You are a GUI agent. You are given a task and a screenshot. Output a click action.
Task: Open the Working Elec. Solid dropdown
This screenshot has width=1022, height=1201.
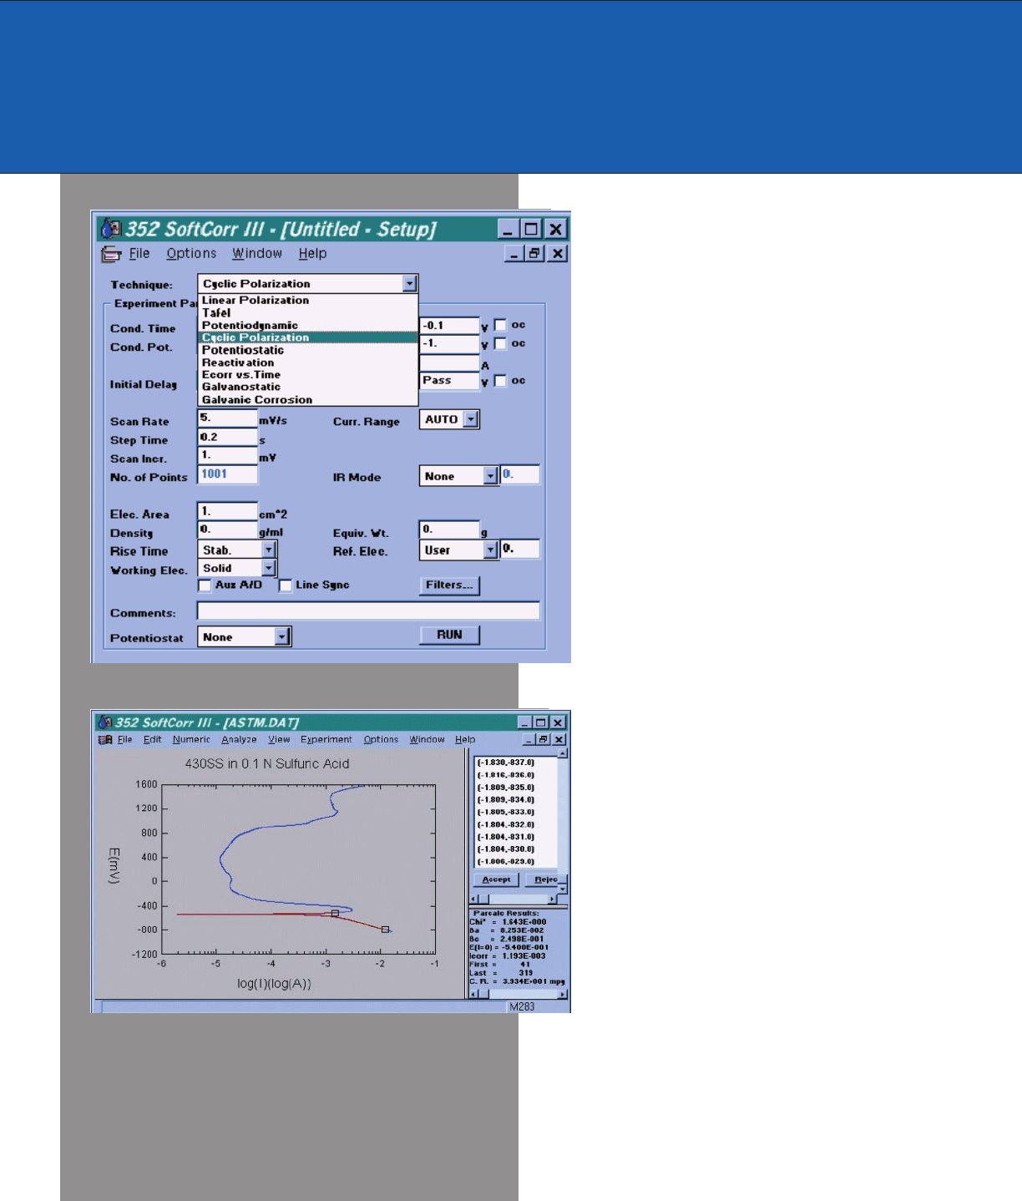(x=268, y=568)
